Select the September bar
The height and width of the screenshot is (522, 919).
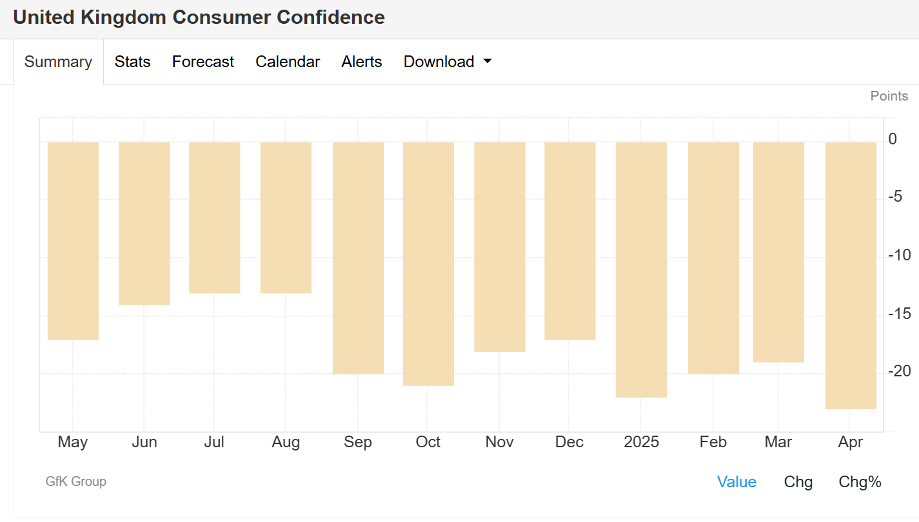(358, 258)
